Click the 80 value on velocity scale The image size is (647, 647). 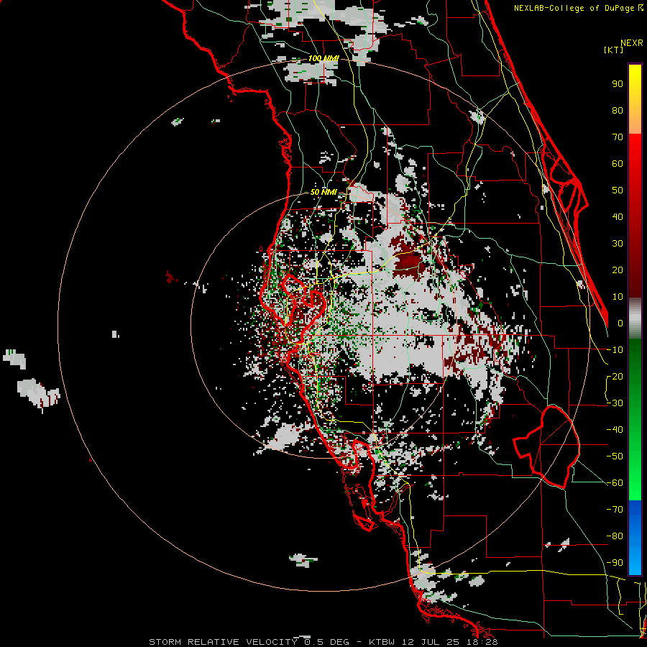click(618, 111)
